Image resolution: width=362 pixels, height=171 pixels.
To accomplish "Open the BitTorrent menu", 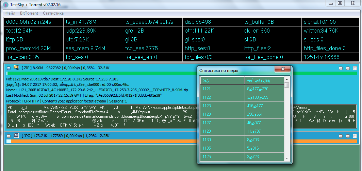I will (29, 13).
